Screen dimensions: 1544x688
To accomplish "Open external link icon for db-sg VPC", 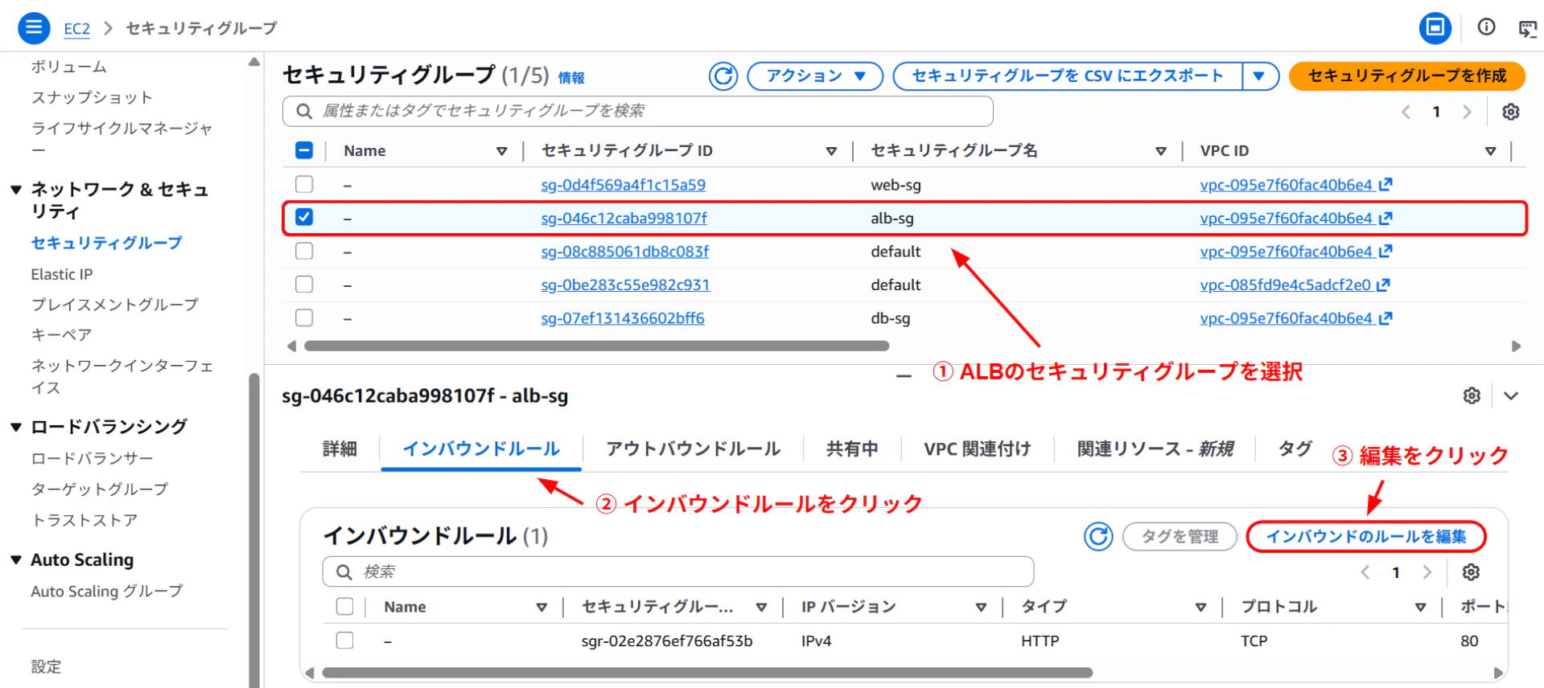I will coord(1385,318).
